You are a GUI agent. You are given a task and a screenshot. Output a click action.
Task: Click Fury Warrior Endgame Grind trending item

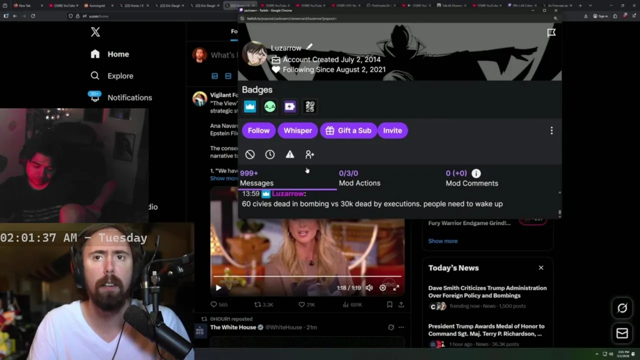tap(470, 223)
